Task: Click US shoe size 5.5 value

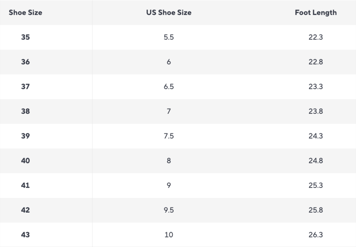Action: (169, 37)
